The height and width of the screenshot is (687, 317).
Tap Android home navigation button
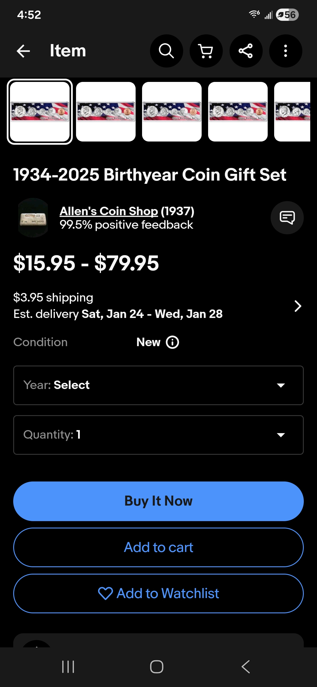[157, 666]
